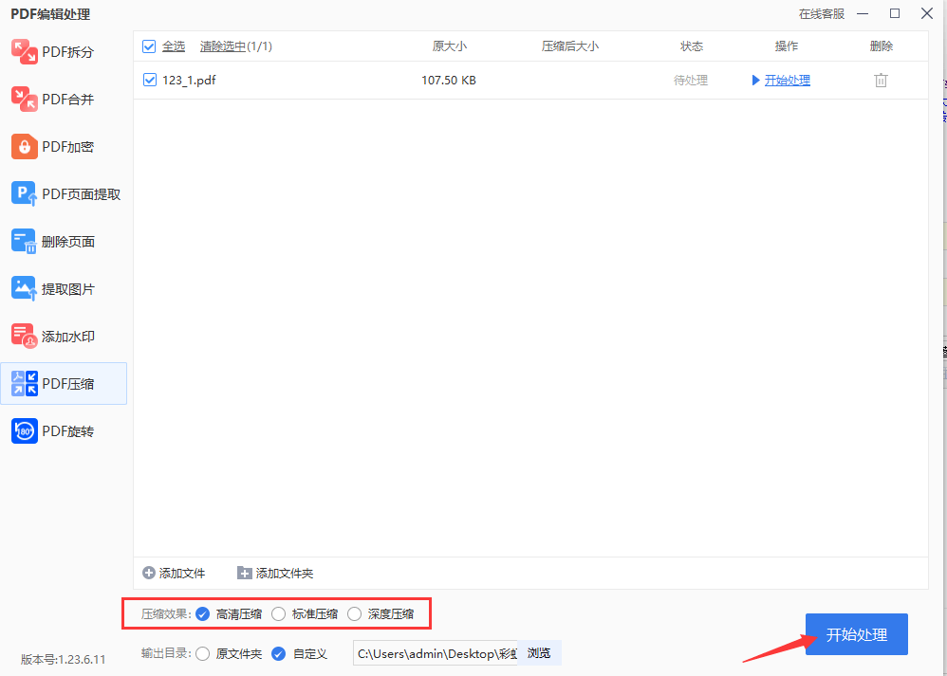Click the 待处理 status text

[x=691, y=81]
